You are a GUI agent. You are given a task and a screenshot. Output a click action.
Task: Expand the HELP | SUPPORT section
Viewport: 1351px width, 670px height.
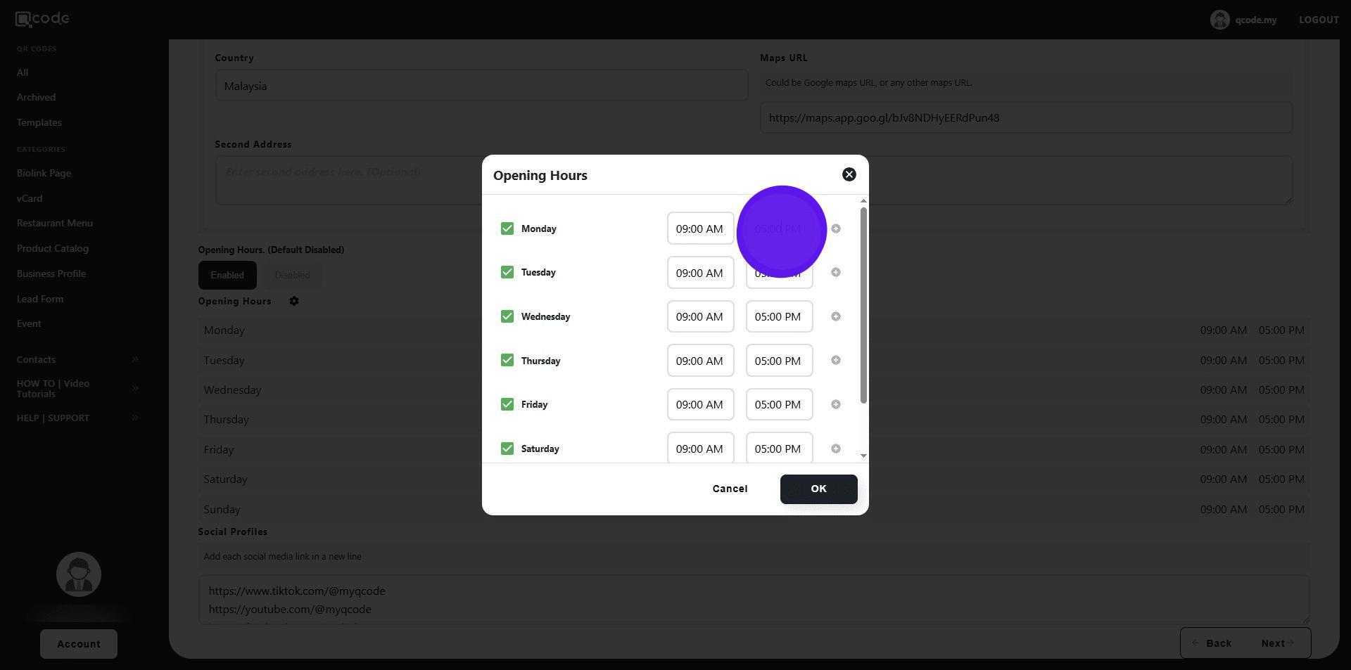click(77, 418)
